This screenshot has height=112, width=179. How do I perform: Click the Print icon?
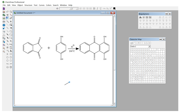4,21
